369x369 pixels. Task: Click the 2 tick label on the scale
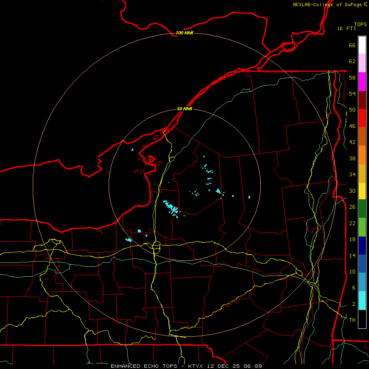(353, 304)
